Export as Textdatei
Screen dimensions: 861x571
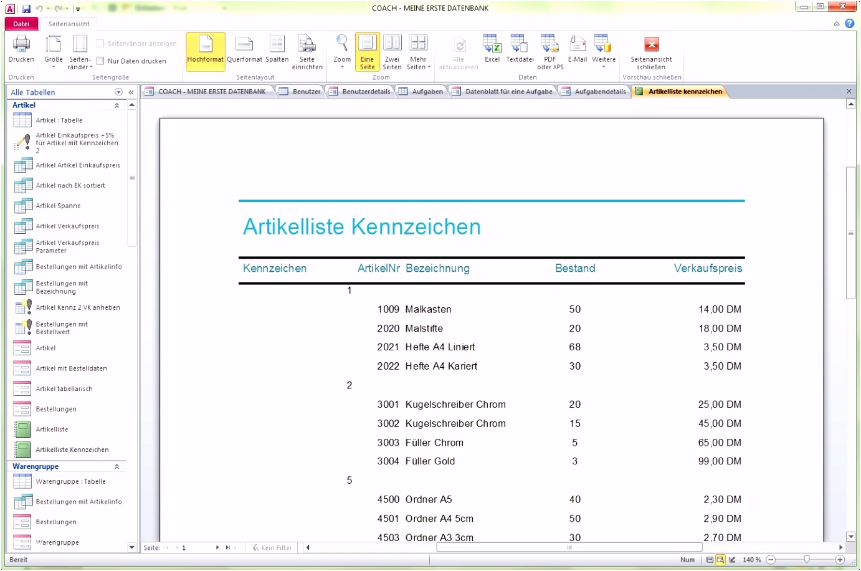520,49
